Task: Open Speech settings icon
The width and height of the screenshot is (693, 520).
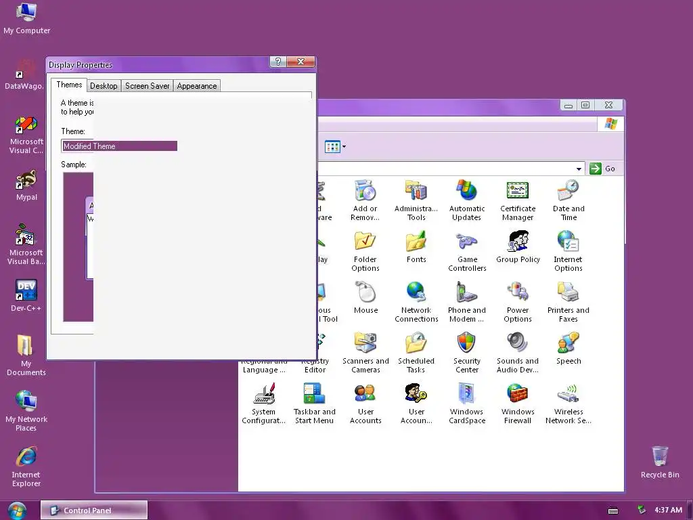Action: pyautogui.click(x=568, y=349)
